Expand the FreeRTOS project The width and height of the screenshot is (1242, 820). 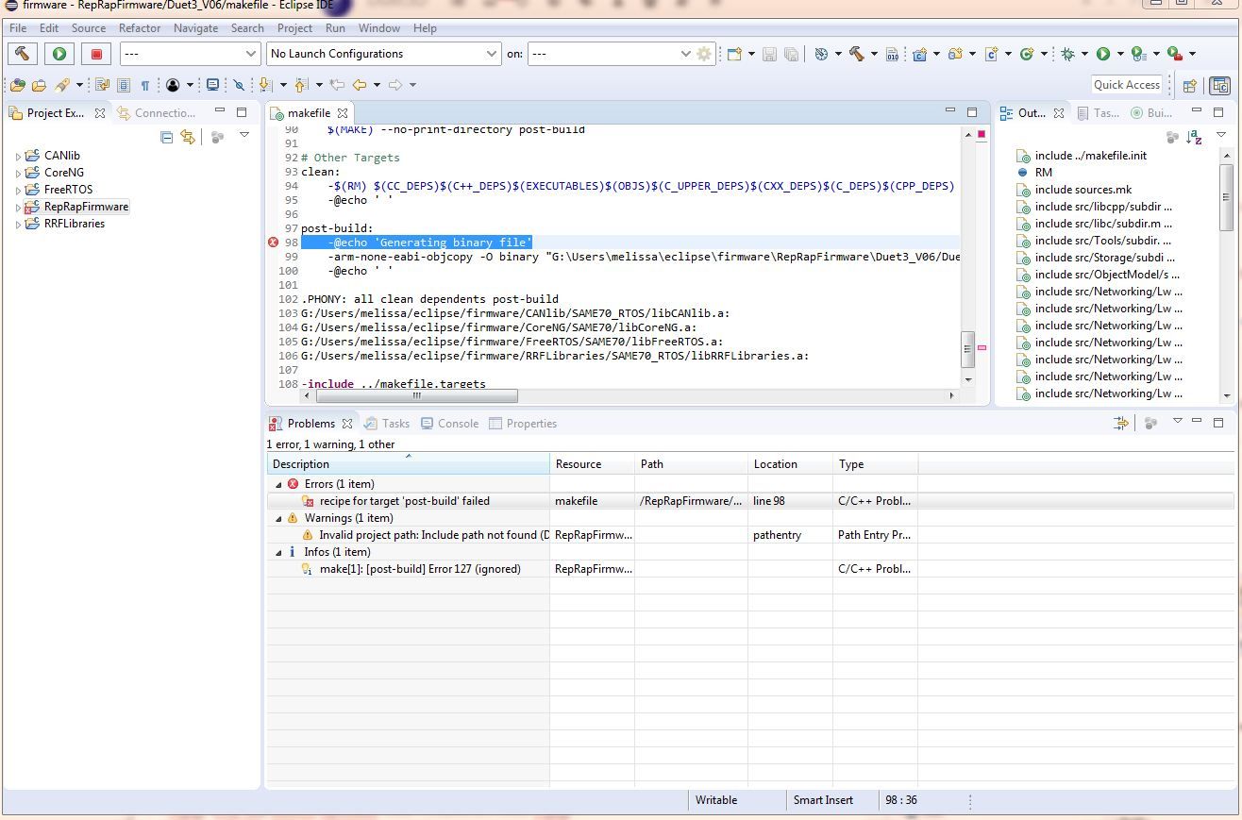[18, 191]
